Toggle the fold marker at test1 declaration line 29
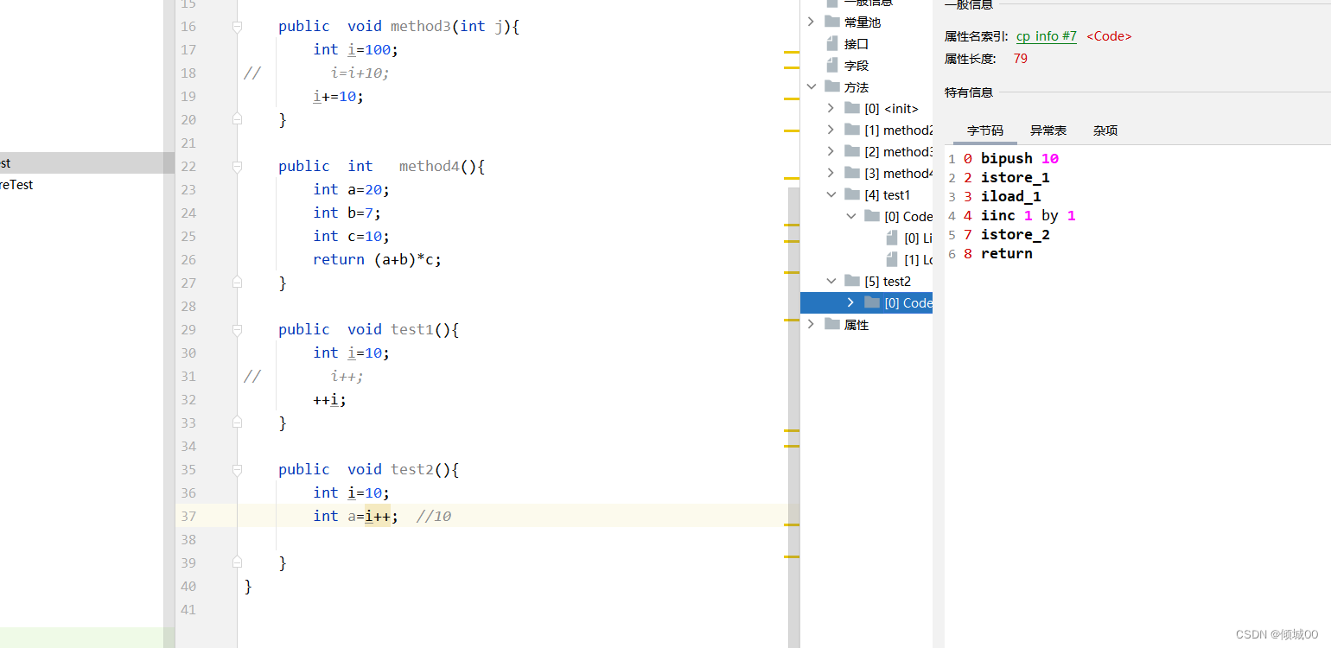Image resolution: width=1331 pixels, height=648 pixels. pyautogui.click(x=237, y=330)
